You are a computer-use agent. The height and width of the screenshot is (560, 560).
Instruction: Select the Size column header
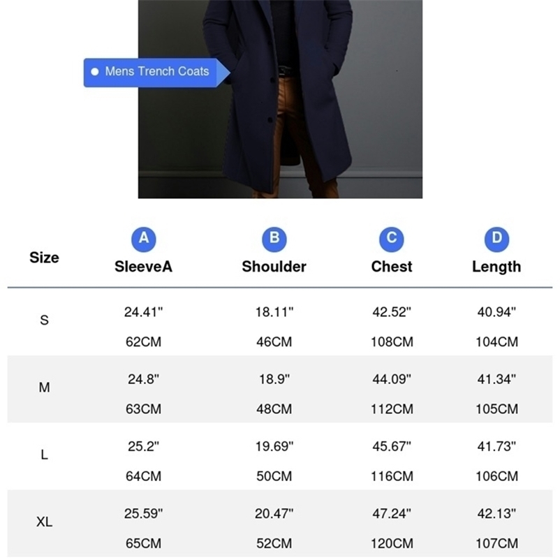tap(44, 258)
